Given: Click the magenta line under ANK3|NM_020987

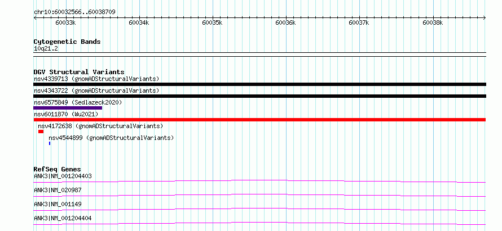Looking at the screenshot, I should tap(259, 195).
